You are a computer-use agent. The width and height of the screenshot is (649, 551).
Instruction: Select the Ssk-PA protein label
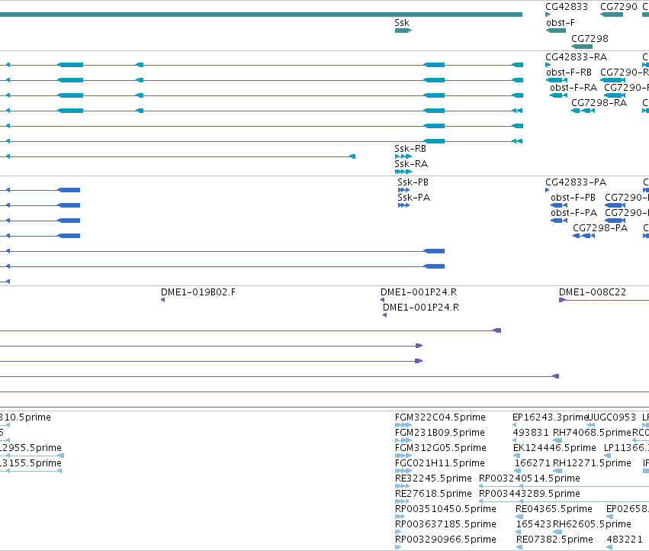pos(413,198)
